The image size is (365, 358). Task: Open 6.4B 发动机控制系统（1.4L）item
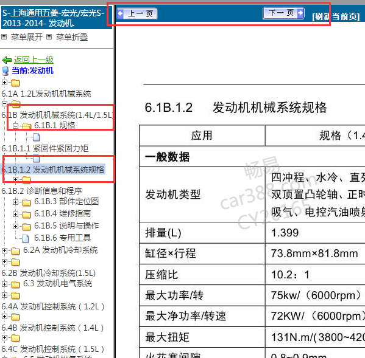(52, 328)
